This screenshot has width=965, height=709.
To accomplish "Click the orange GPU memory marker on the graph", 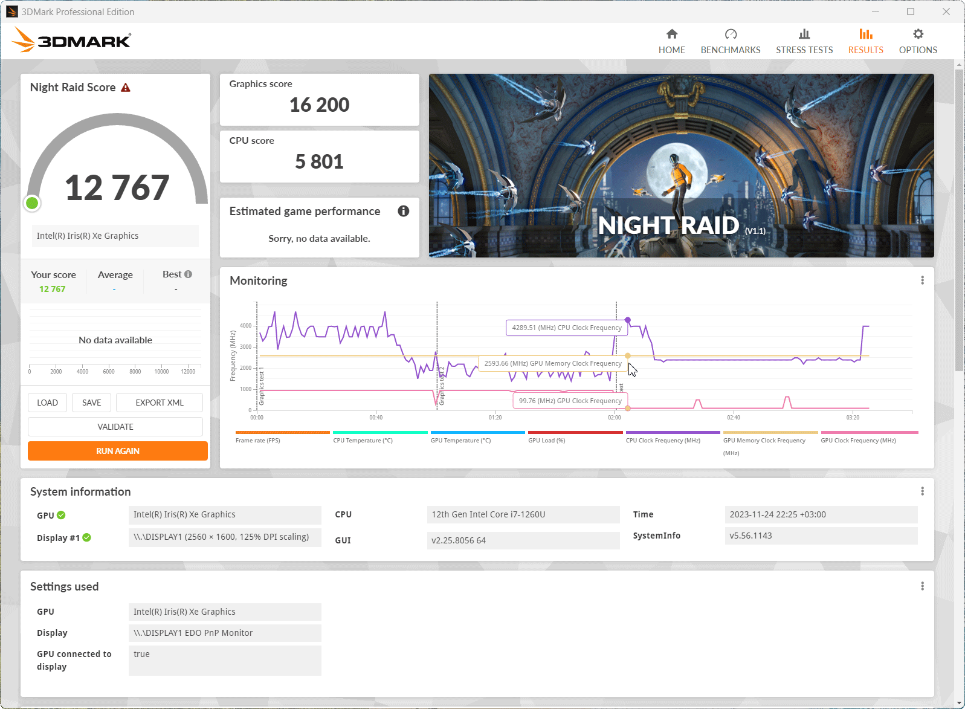I will point(628,355).
